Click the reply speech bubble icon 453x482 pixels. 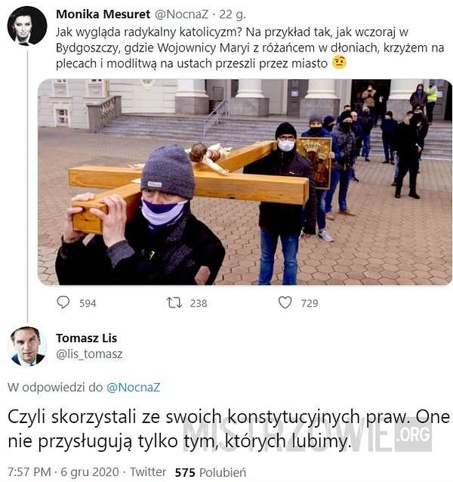click(x=63, y=302)
